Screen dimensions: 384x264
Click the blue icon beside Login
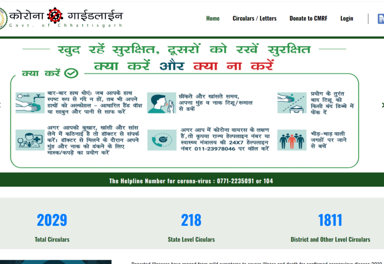tap(380, 18)
